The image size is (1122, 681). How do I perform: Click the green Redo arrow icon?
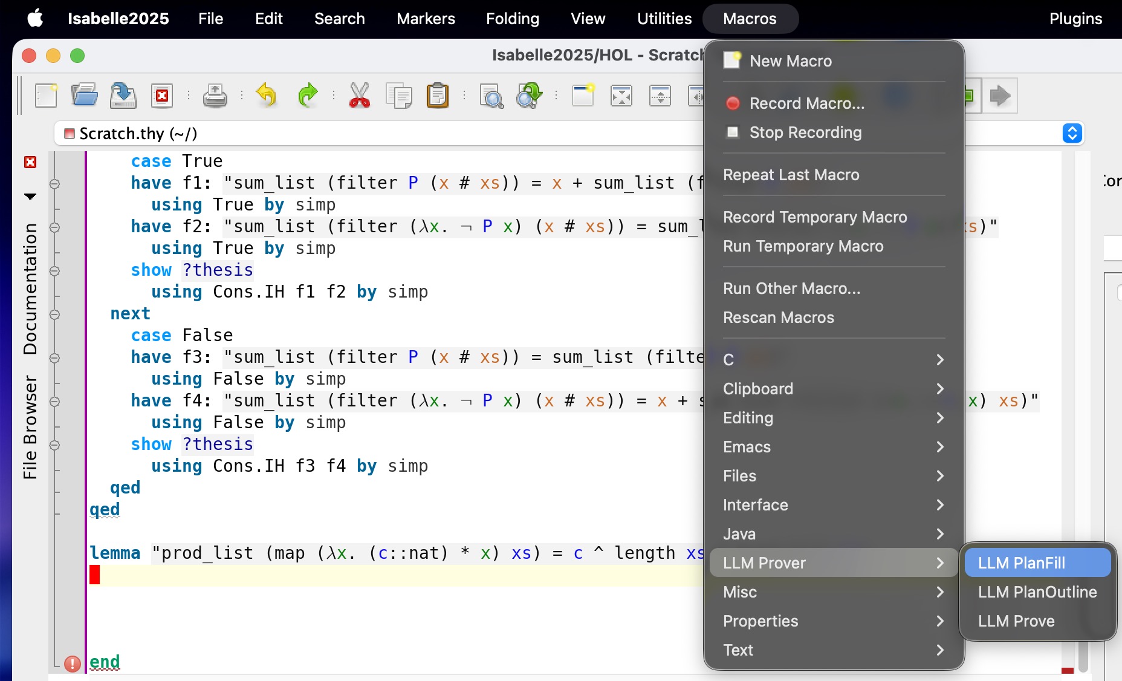[308, 96]
